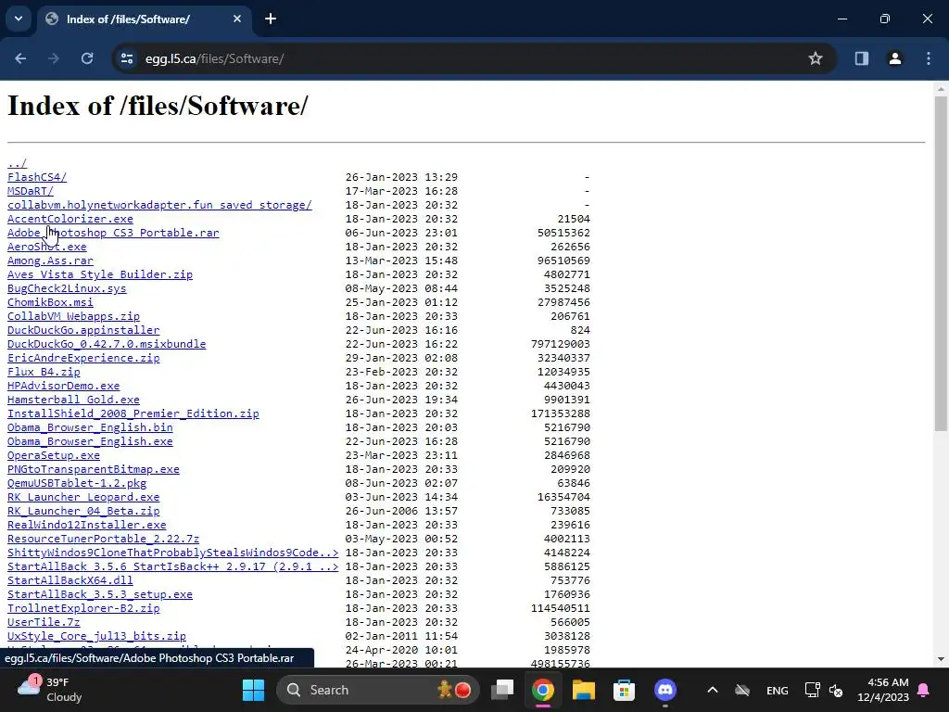Download Obama_Browser_English.bin

(90, 428)
